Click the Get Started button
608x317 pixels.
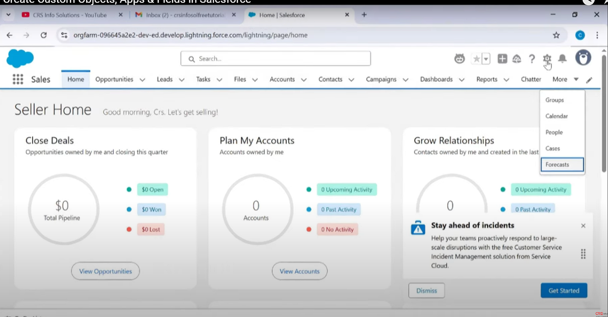(x=564, y=291)
